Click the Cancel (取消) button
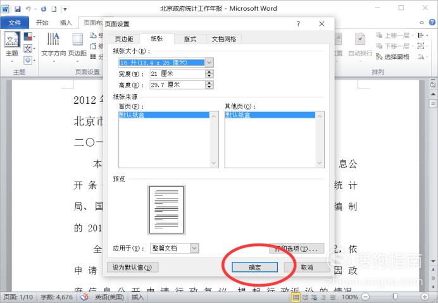Viewport: 438px width, 303px height. click(307, 267)
